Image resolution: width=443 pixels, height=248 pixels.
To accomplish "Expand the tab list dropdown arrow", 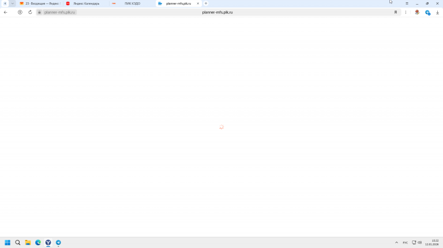I will 13,3.
